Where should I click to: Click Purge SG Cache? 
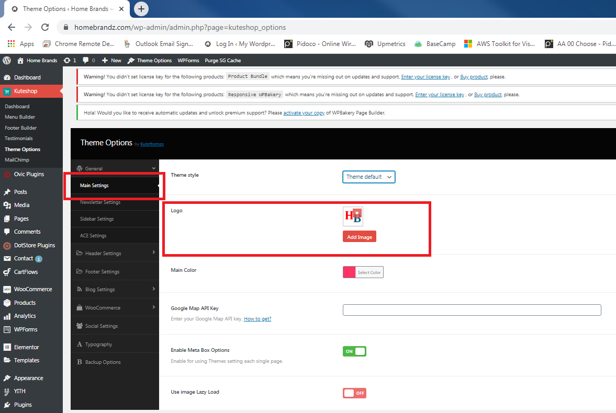click(223, 61)
